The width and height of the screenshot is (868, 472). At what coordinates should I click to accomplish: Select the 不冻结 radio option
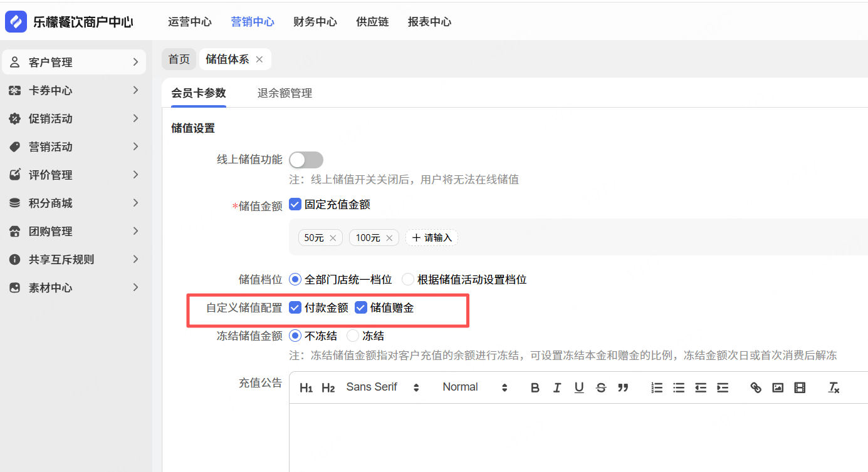pos(295,336)
